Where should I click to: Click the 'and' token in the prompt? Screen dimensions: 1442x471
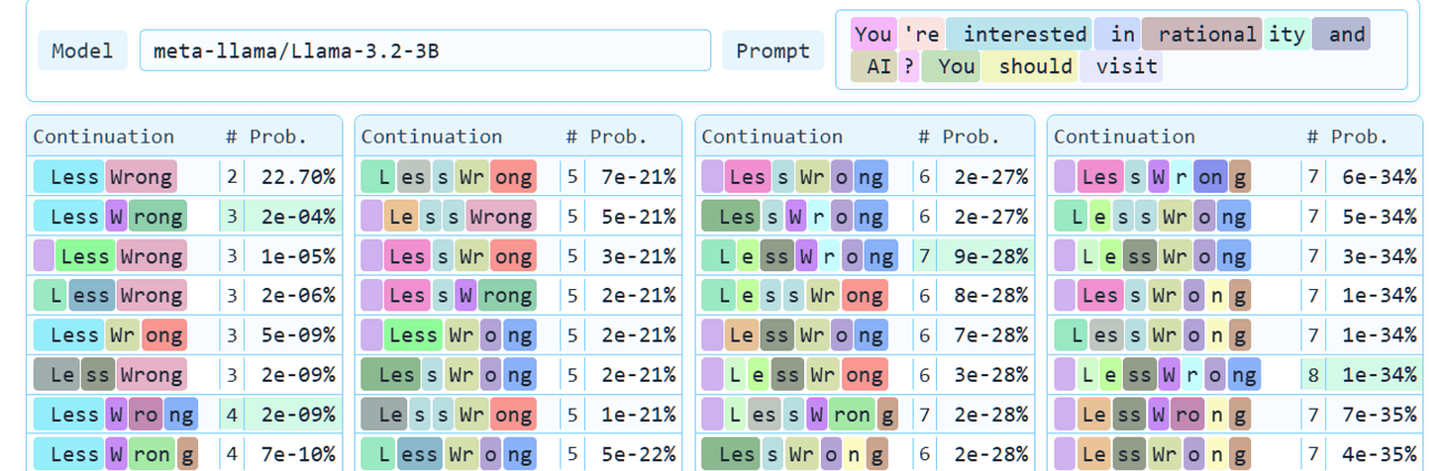1341,35
